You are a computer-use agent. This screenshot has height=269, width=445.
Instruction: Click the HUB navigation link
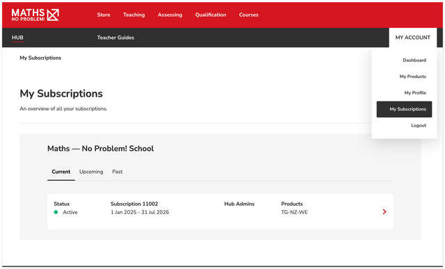click(x=17, y=38)
